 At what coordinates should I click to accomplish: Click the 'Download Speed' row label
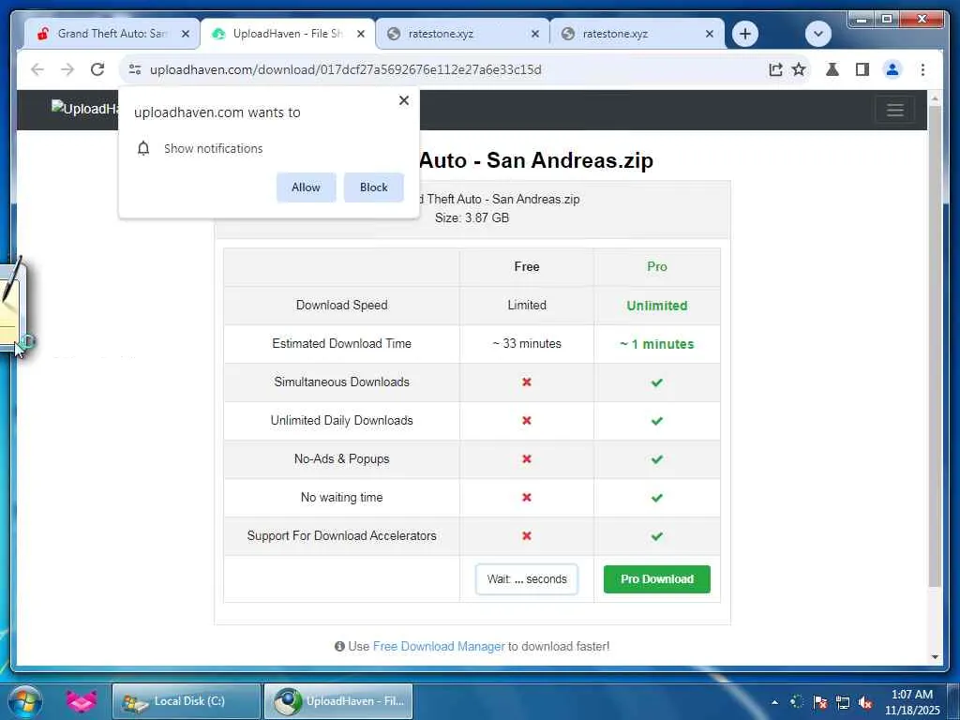pos(341,305)
